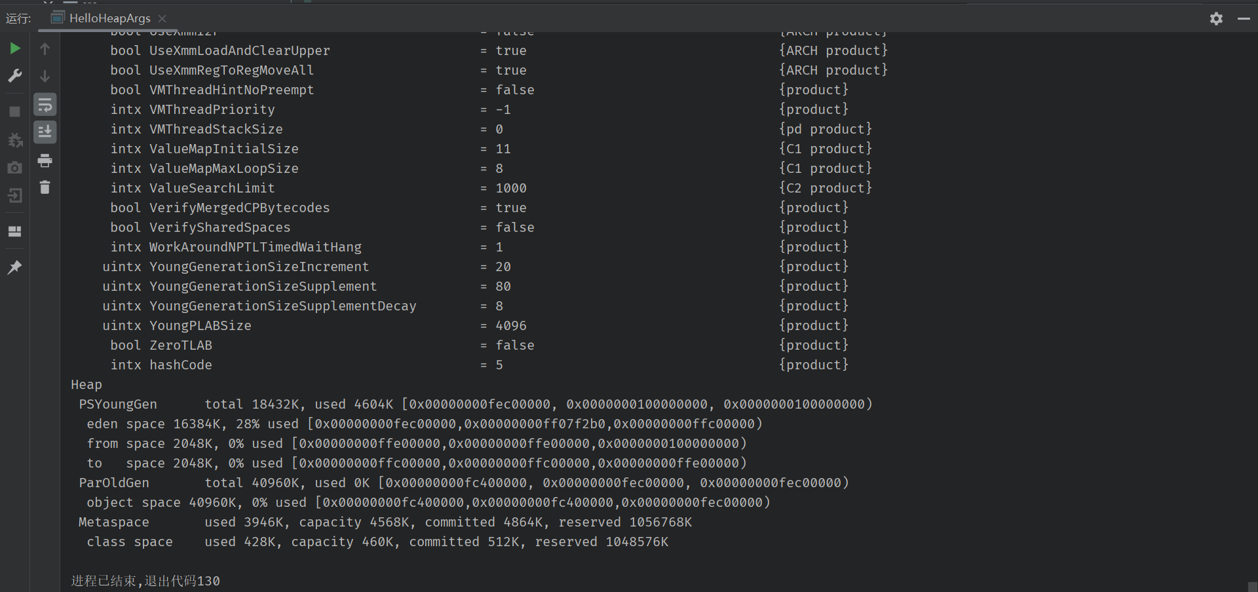1258x592 pixels.
Task: Open run configuration wrench icon
Action: [x=14, y=76]
